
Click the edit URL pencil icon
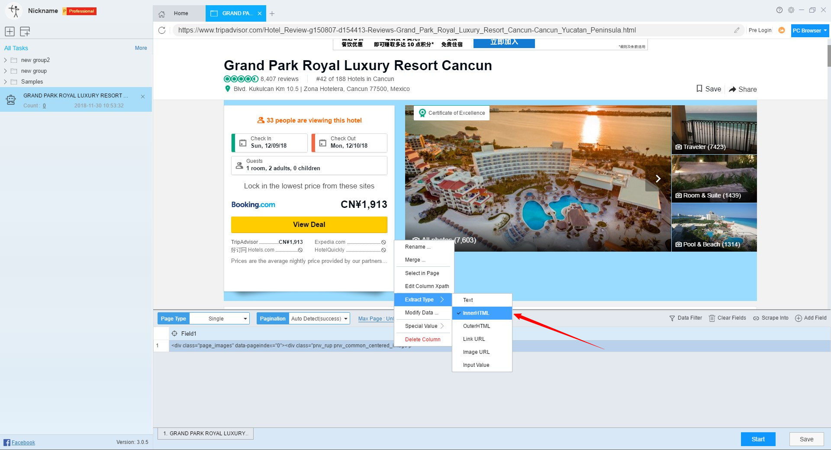point(737,30)
